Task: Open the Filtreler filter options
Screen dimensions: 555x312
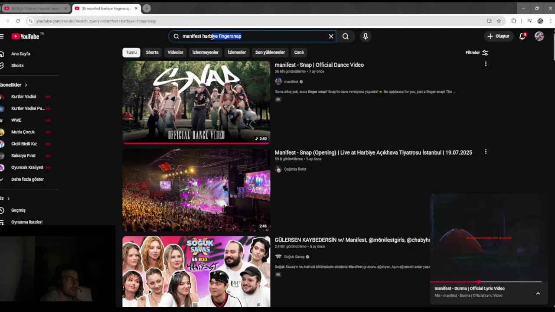Action: click(477, 52)
